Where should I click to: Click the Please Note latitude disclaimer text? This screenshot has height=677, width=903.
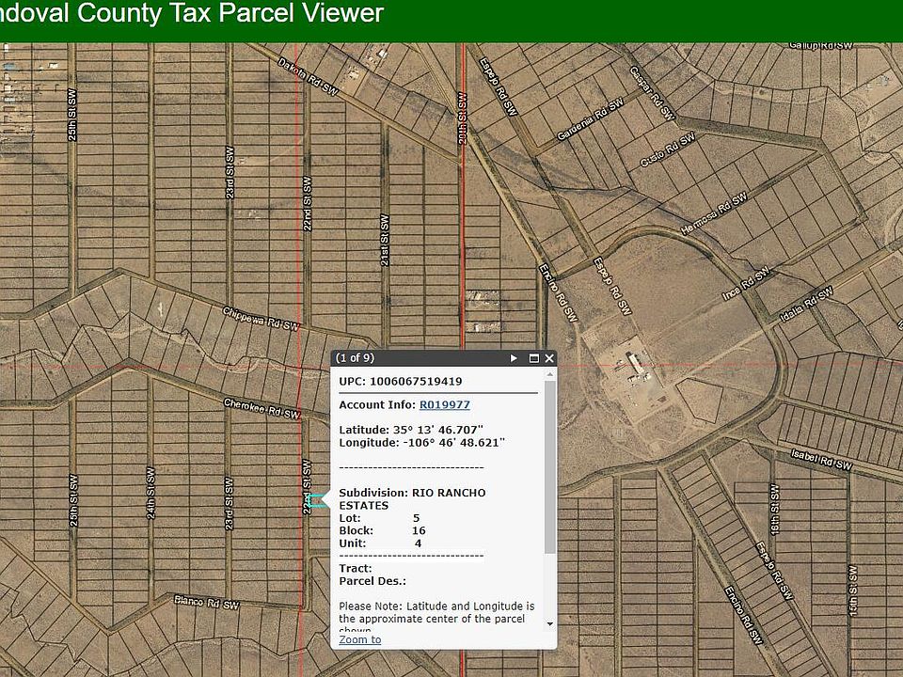tap(436, 615)
